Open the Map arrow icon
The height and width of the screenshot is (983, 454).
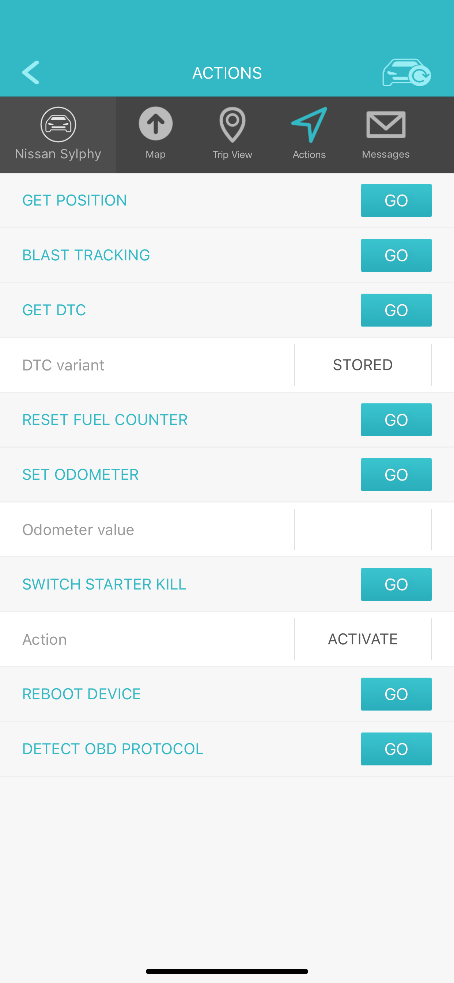pyautogui.click(x=156, y=124)
